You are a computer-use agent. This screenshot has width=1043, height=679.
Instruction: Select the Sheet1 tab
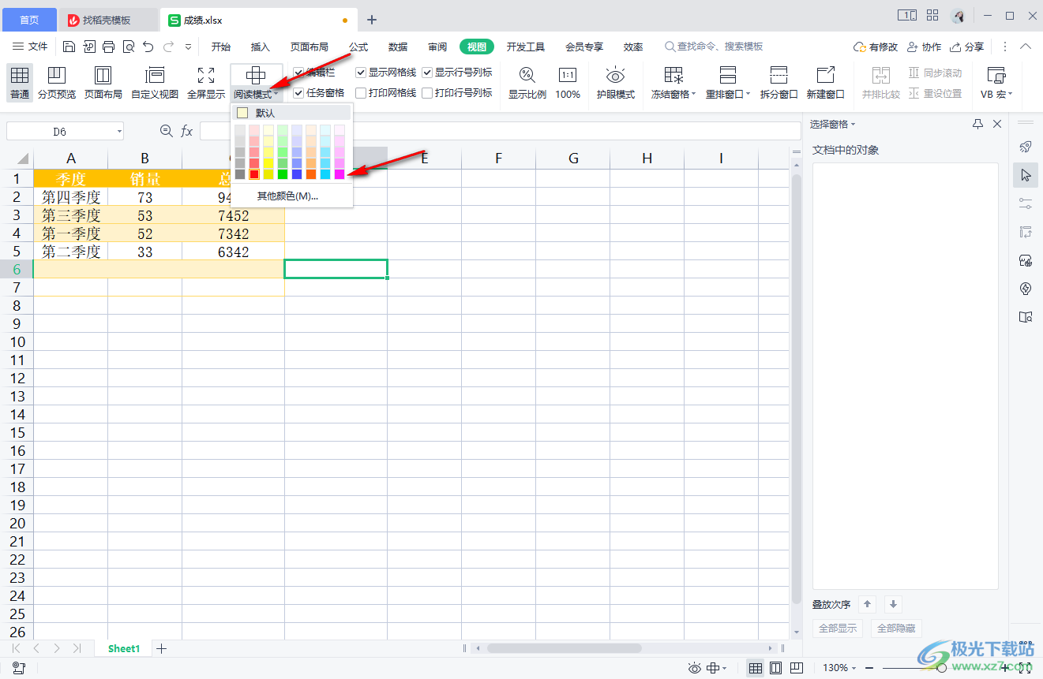(124, 648)
